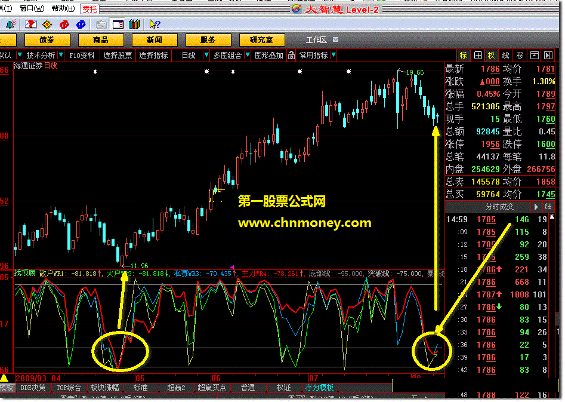The image size is (565, 402).
Task: Expand the 多图组合 dropdown arrow
Action: point(247,55)
